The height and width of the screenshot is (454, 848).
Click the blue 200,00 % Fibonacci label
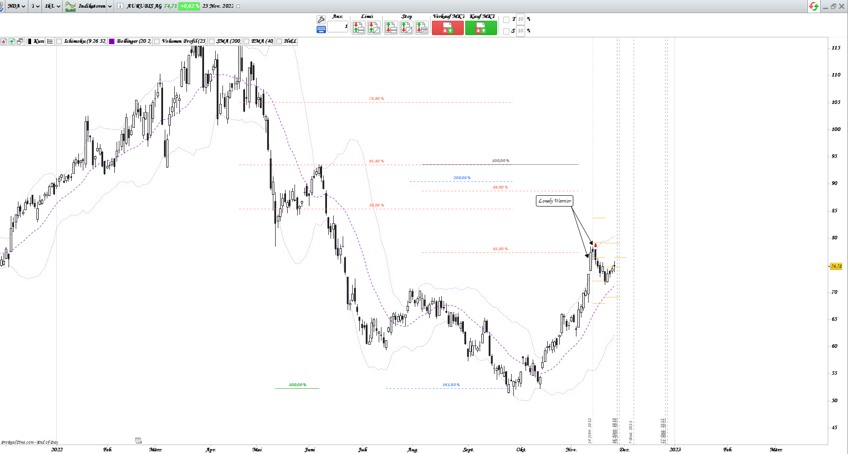click(462, 178)
